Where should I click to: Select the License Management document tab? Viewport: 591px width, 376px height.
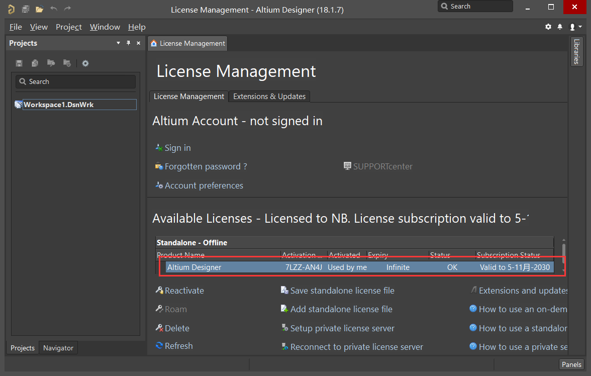tap(188, 43)
